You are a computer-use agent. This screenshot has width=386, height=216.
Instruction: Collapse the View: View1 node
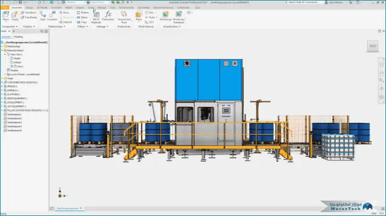coord(5,55)
